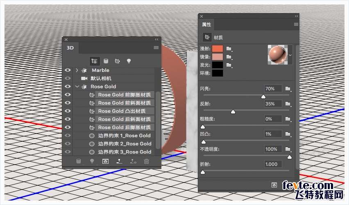Toggle visibility of 默认相机 row
349x205 pixels.
point(68,78)
